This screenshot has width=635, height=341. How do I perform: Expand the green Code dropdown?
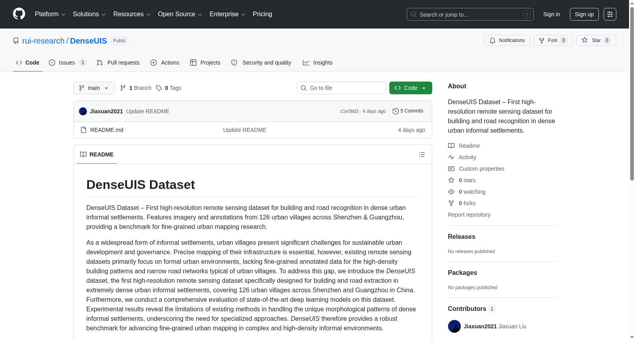(411, 88)
